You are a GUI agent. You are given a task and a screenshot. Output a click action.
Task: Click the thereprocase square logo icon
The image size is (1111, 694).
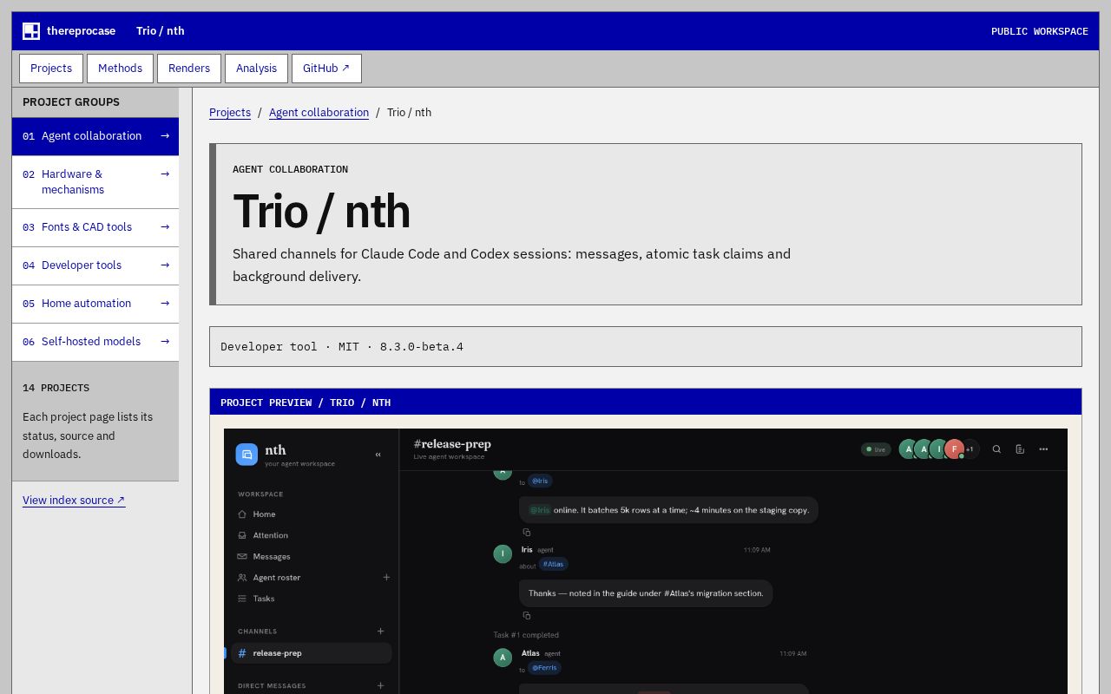pos(31,31)
